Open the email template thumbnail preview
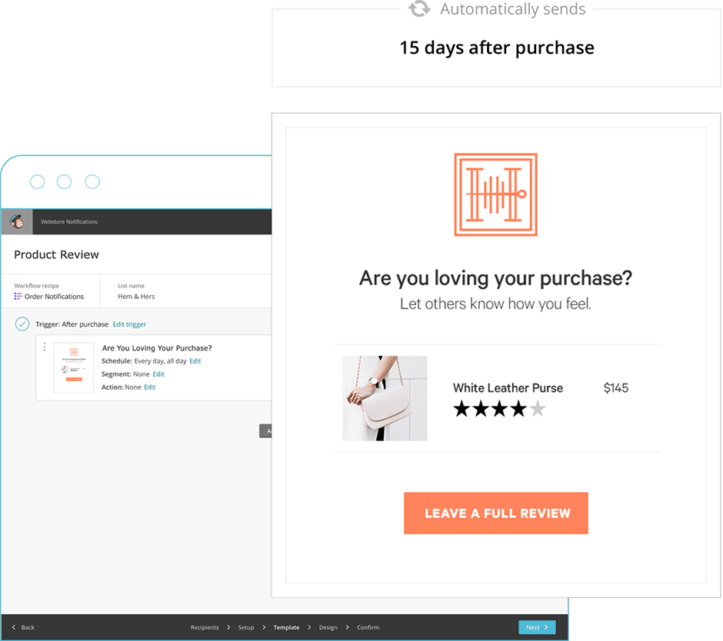Screen dimensions: 723x641 (x=74, y=367)
